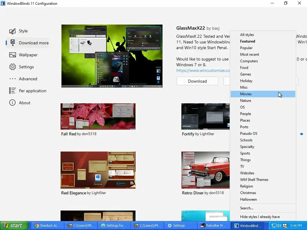Open Search... from the category menu
This screenshot has width=307, height=230.
coord(263,208)
